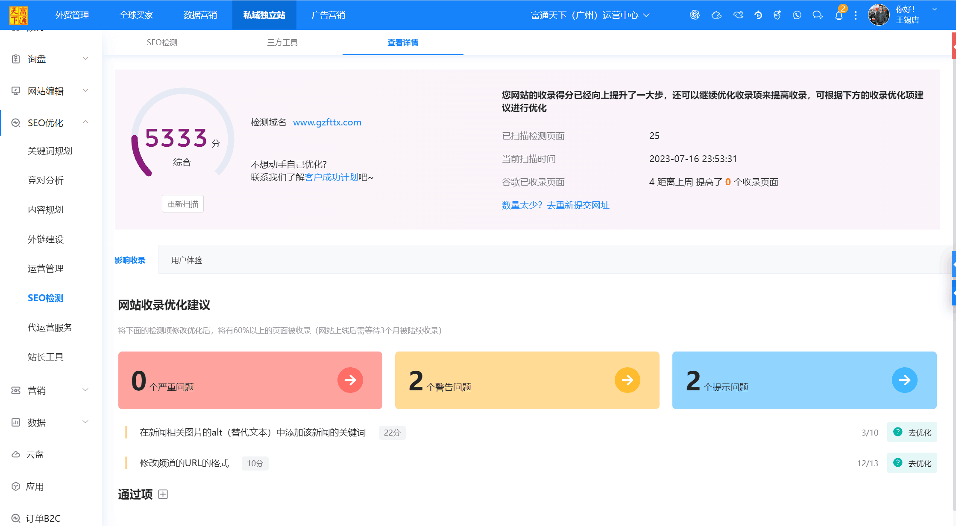Expand the 询盘 sidebar section chevron
Screen dimensions: 956x526
click(x=85, y=58)
